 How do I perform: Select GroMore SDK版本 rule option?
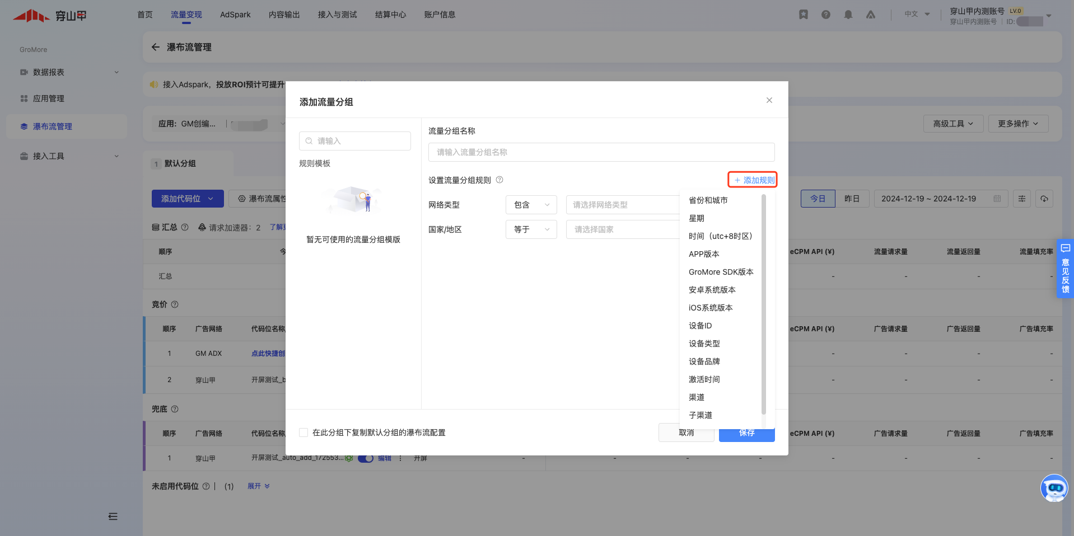[721, 272]
